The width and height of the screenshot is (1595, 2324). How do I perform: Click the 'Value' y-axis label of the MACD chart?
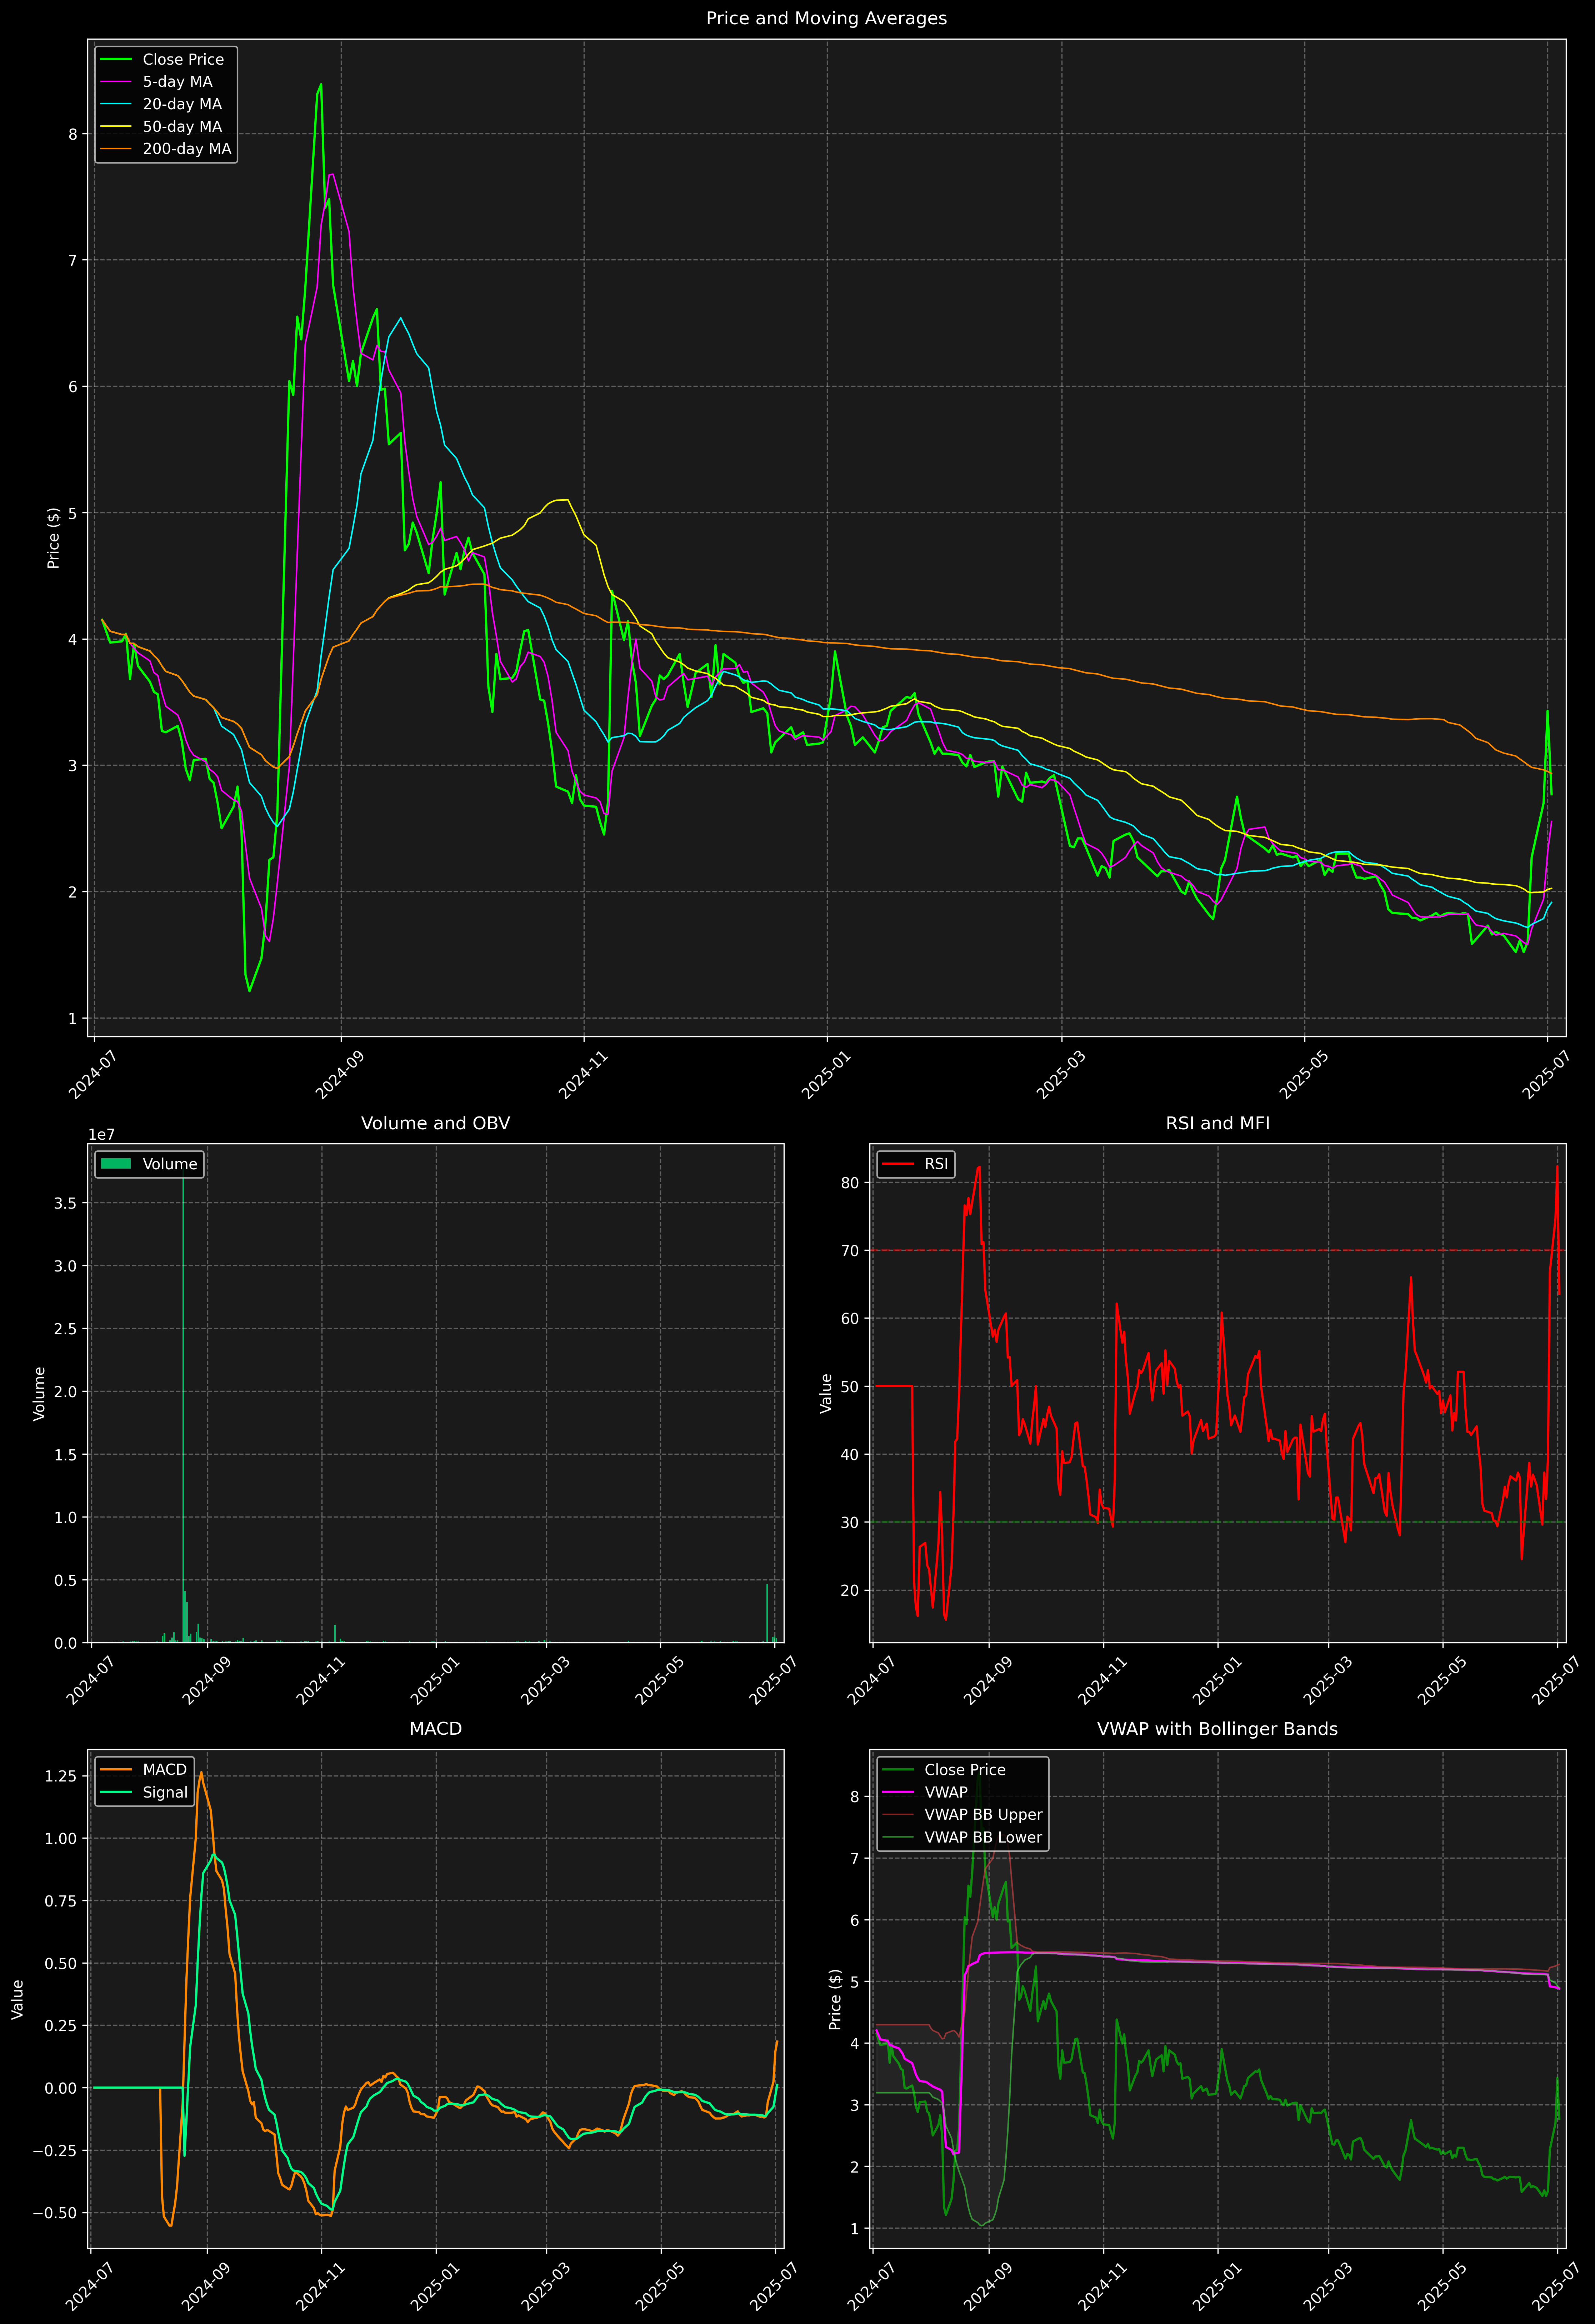coord(18,1999)
